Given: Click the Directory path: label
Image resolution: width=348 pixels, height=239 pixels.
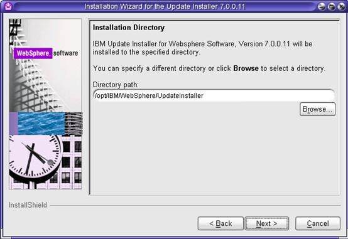Looking at the screenshot, I should [x=116, y=85].
